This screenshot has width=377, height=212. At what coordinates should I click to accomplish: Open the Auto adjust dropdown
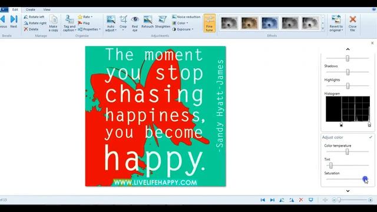(x=111, y=24)
